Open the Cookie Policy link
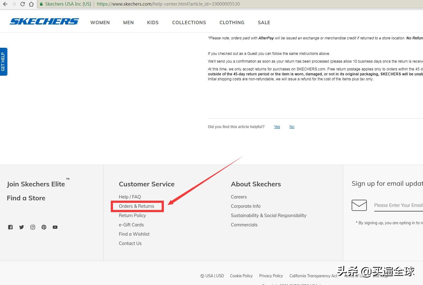423x285 pixels. click(241, 276)
